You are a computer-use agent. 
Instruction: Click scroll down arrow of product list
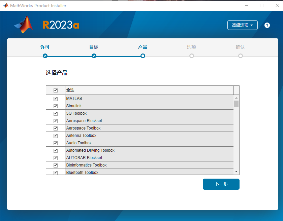click(236, 172)
